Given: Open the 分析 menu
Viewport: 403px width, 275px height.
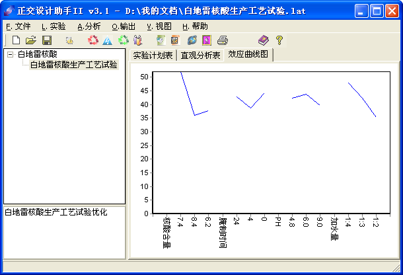Looking at the screenshot, I should click(x=89, y=26).
